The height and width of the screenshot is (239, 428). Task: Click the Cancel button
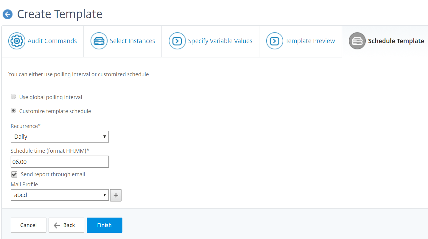(x=29, y=225)
